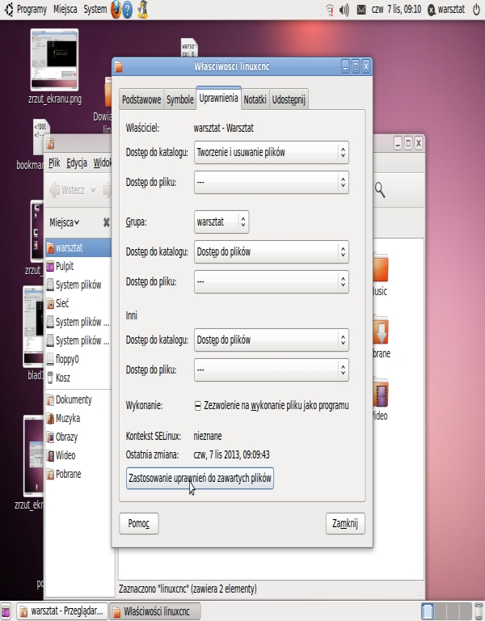Open Inni Dostęp do katalogu dropdown

[272, 340]
